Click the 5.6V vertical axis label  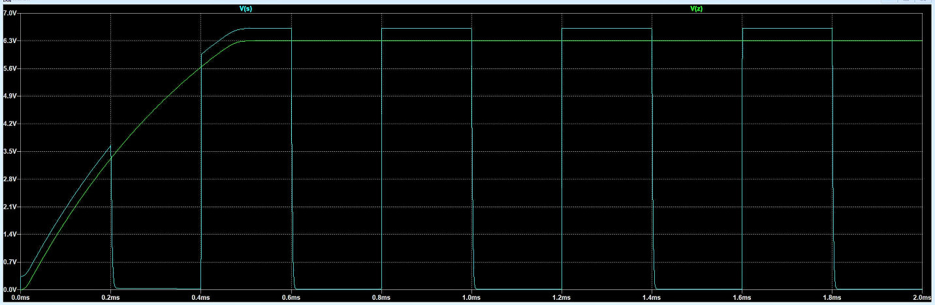click(x=10, y=68)
